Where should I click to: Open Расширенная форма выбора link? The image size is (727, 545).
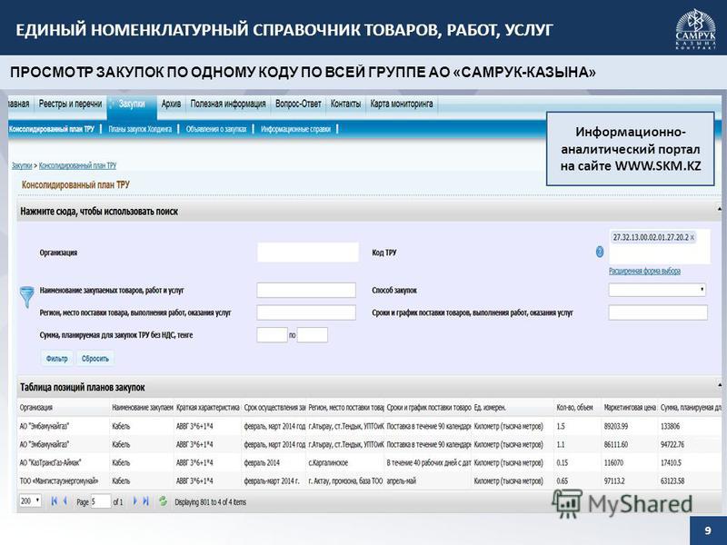(x=644, y=271)
